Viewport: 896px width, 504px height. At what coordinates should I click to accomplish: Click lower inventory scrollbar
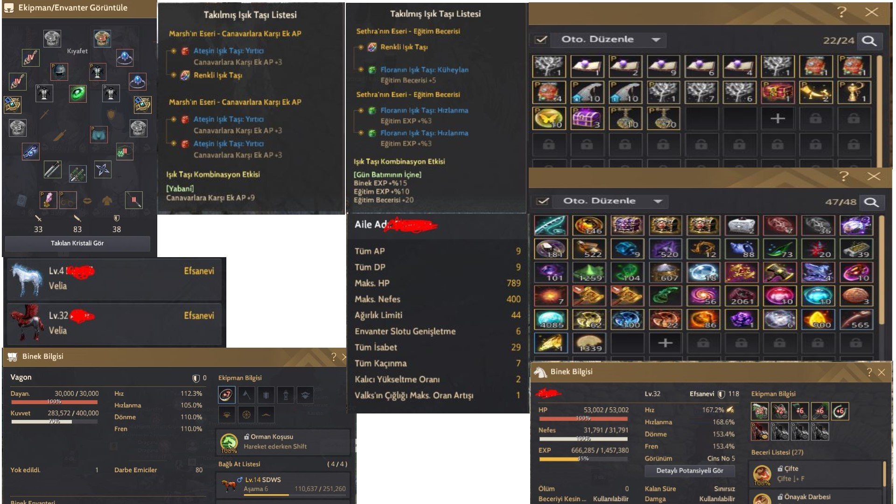[x=882, y=271]
